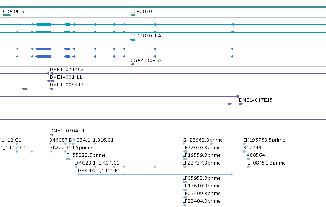
Task: Click the DME1-008K13 clone label
Action: click(67, 85)
